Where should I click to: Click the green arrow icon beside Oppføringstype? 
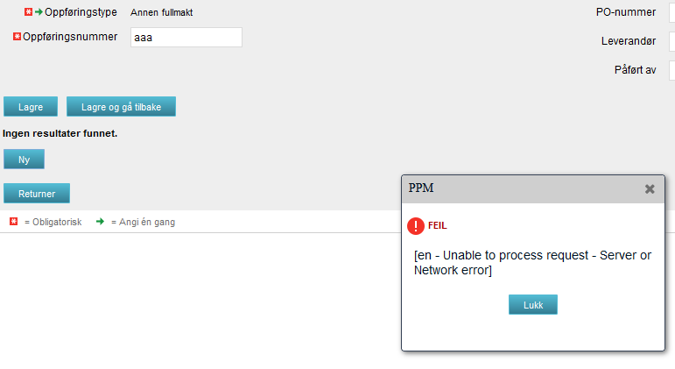39,12
